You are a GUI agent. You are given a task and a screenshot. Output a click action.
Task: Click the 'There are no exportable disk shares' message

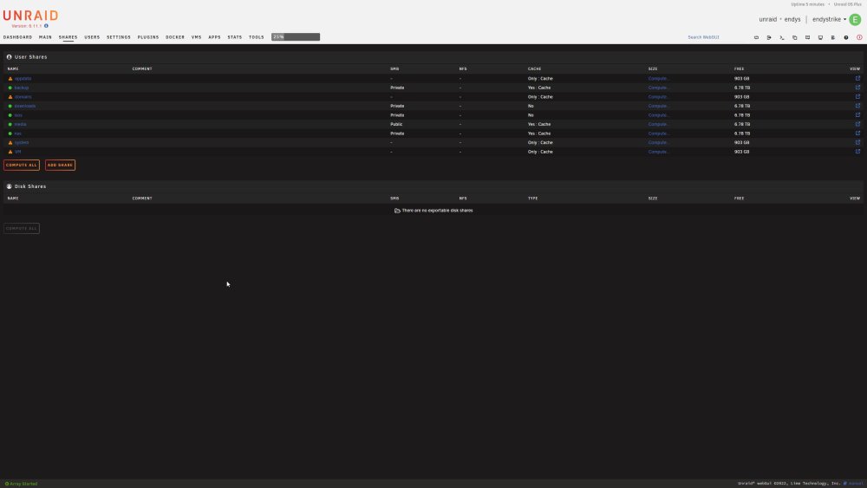coord(433,211)
